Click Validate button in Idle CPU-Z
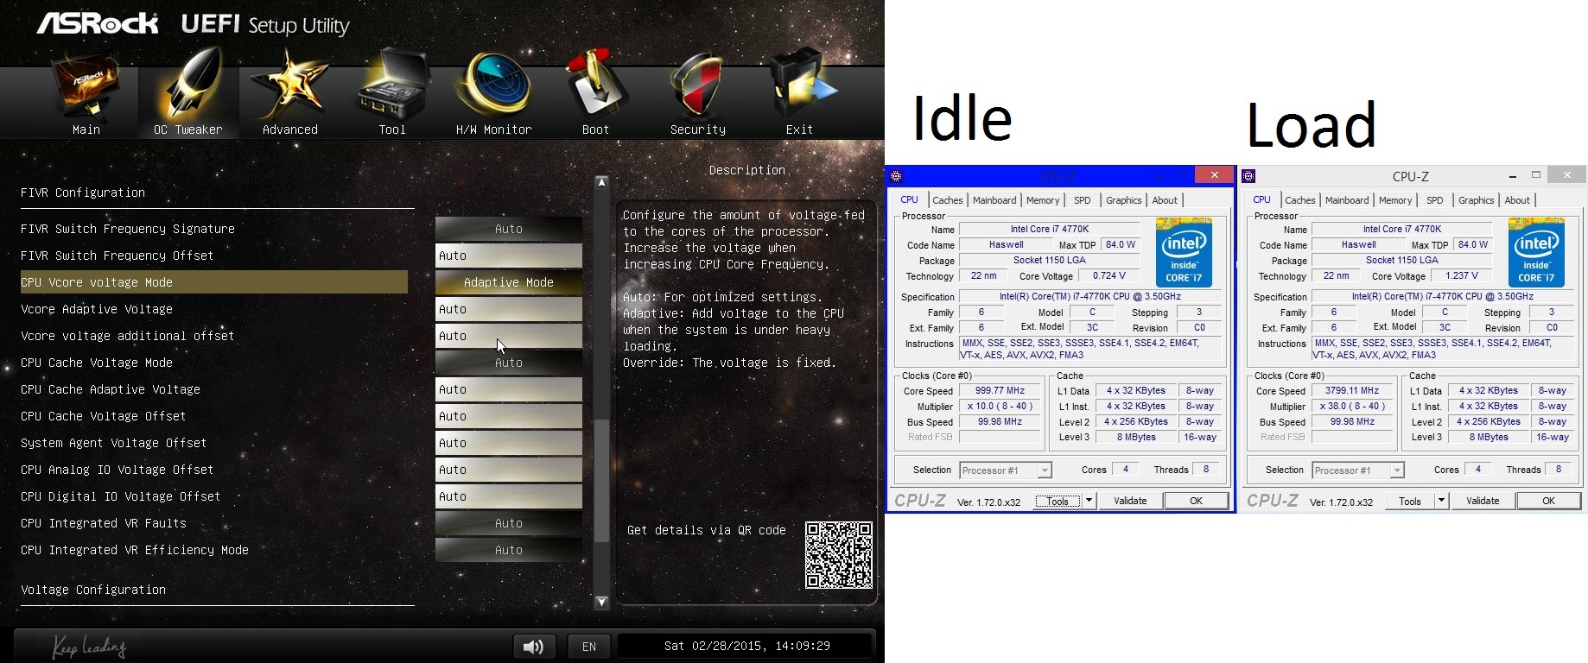1588x663 pixels. pyautogui.click(x=1130, y=501)
